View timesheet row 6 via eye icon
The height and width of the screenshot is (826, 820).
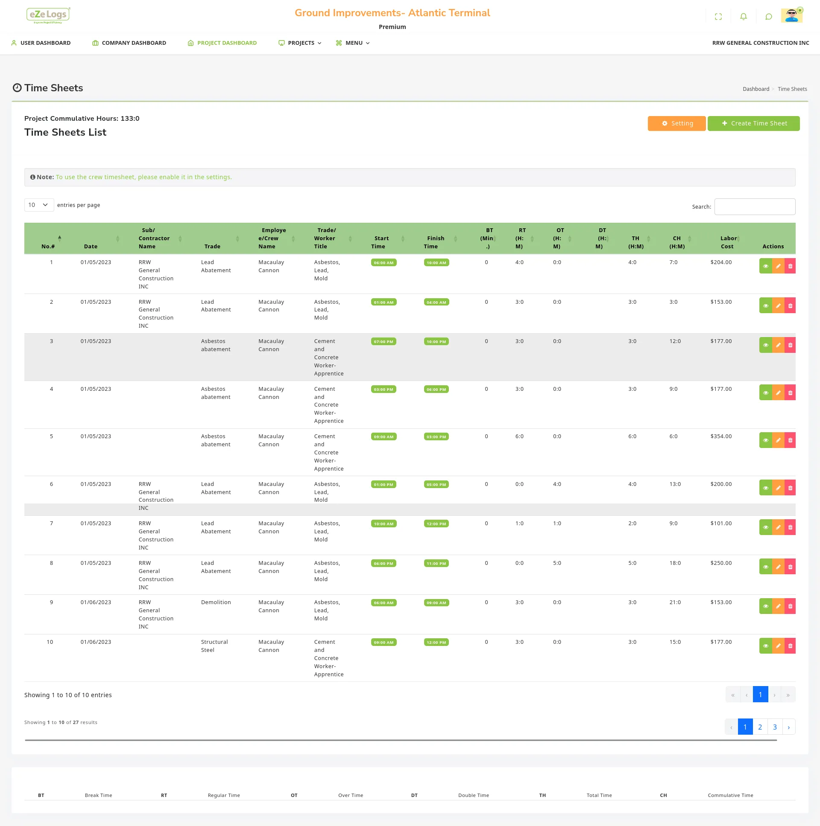[765, 488]
